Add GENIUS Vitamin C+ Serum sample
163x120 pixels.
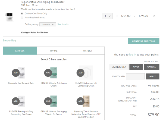[x=48, y=101]
